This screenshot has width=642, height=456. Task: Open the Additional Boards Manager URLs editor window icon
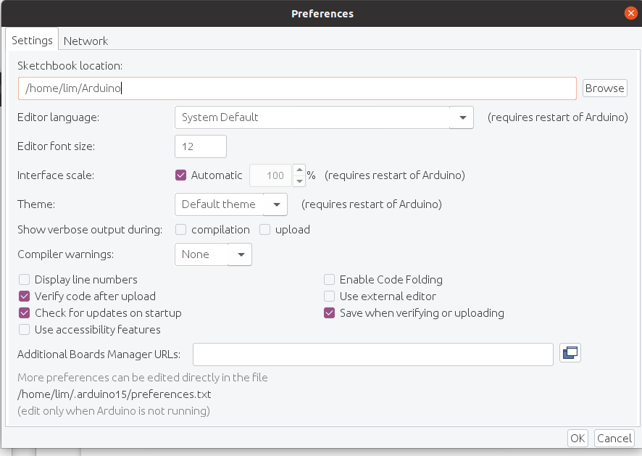pyautogui.click(x=570, y=353)
